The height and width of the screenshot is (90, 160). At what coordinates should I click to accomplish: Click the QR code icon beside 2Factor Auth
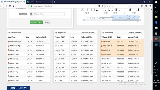(31, 14)
